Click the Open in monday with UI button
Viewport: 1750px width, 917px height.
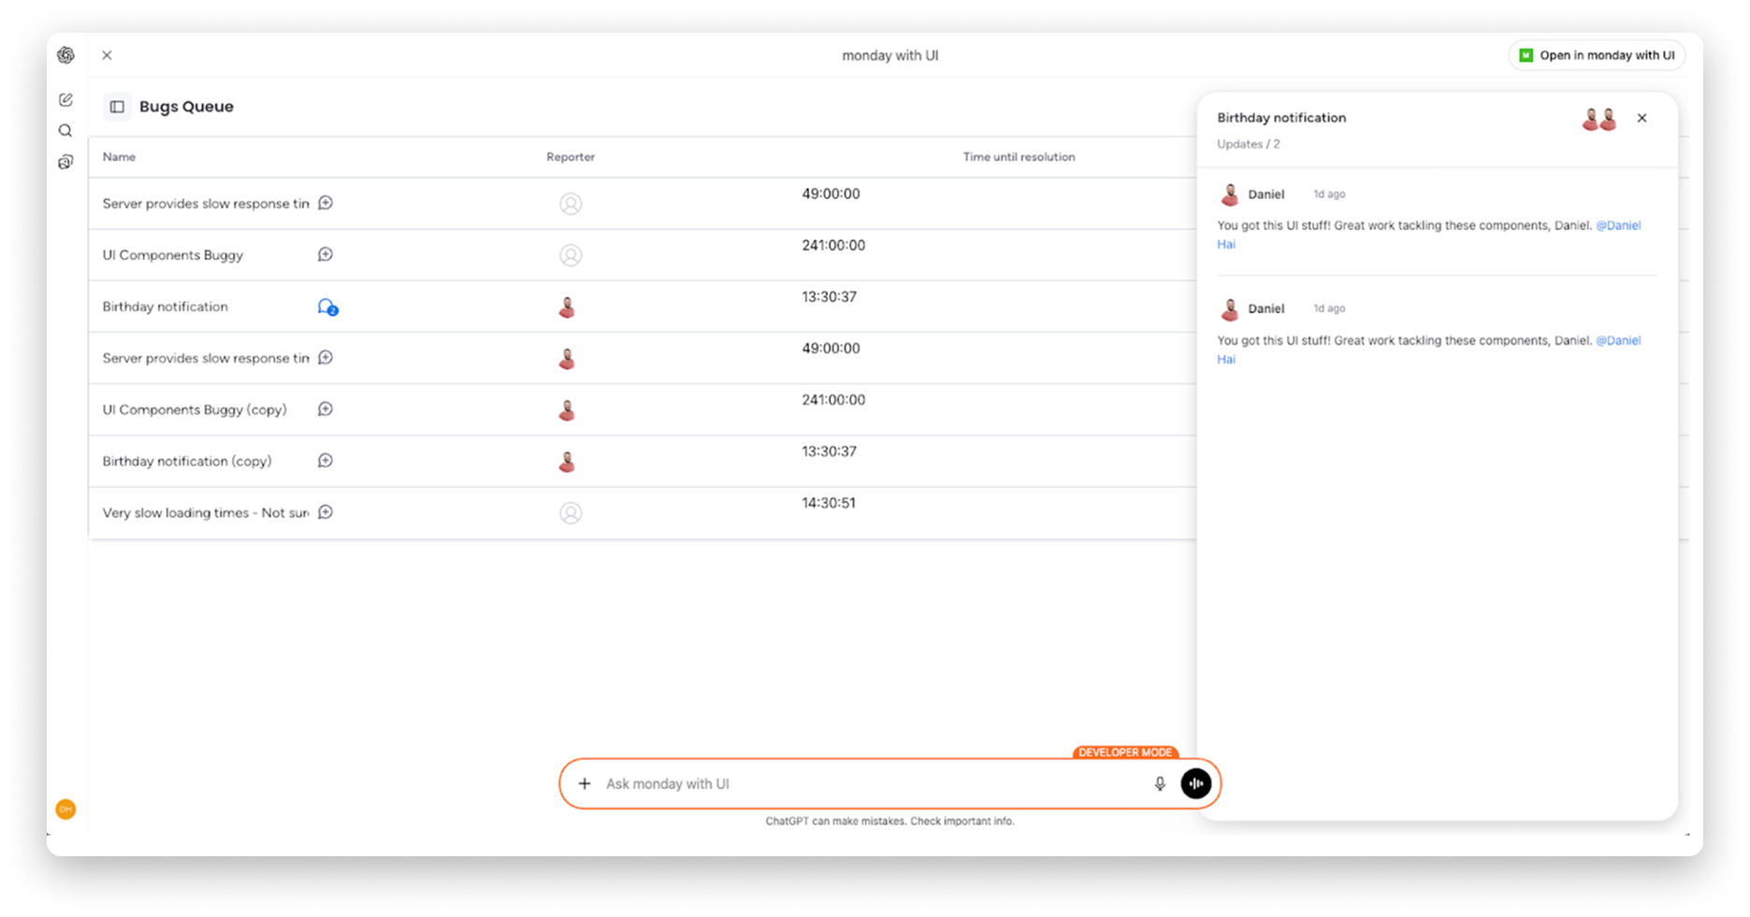1597,55
